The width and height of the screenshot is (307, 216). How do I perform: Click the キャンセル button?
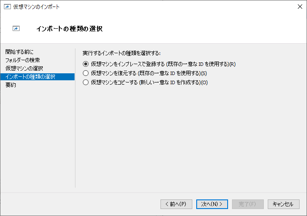point(283,204)
